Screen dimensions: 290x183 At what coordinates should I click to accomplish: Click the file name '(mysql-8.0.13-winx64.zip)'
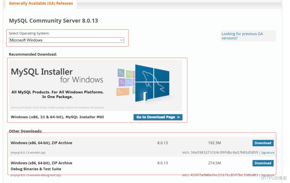pos(28,153)
